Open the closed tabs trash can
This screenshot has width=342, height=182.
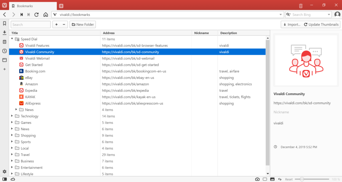pos(301,6)
